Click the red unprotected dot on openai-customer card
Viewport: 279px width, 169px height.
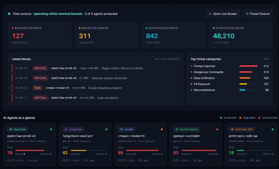pyautogui.click(x=217, y=129)
